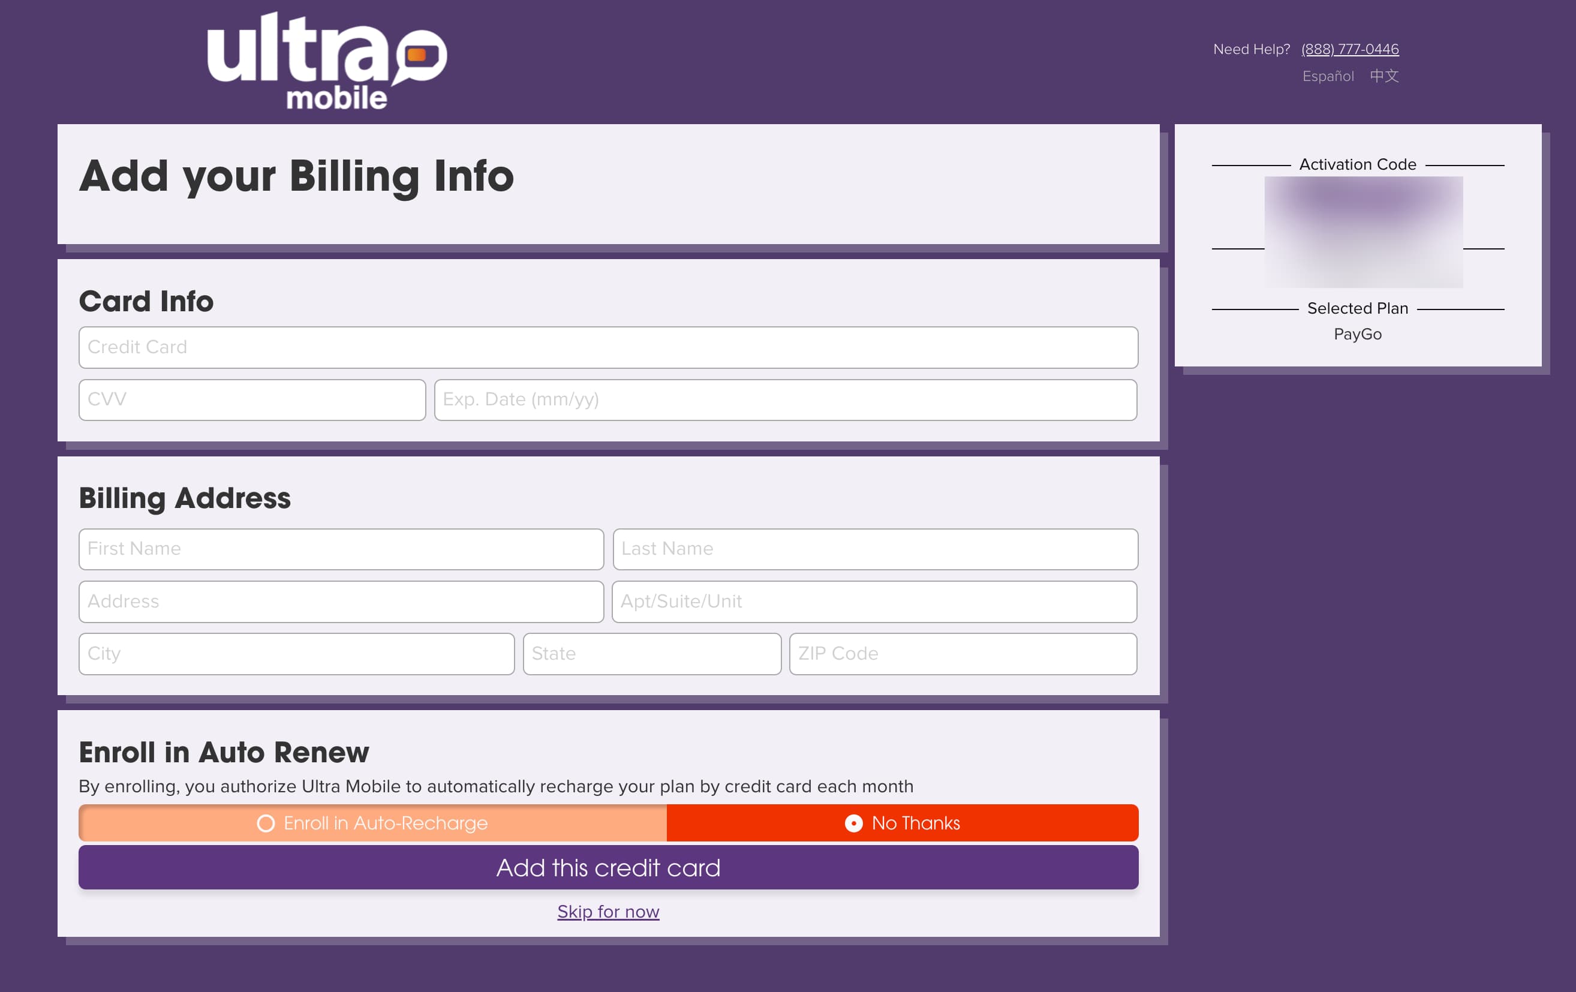Image resolution: width=1576 pixels, height=992 pixels.
Task: Select the City input field
Action: 296,654
